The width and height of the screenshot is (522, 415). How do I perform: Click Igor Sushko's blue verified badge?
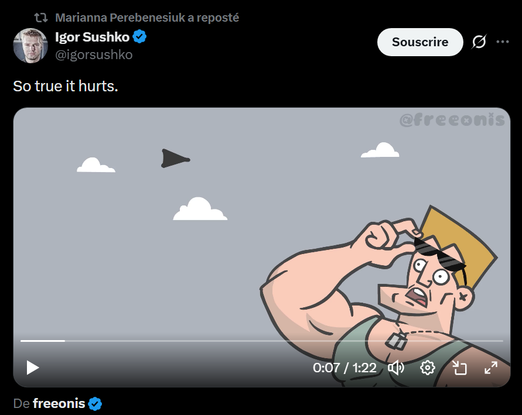[x=140, y=36]
